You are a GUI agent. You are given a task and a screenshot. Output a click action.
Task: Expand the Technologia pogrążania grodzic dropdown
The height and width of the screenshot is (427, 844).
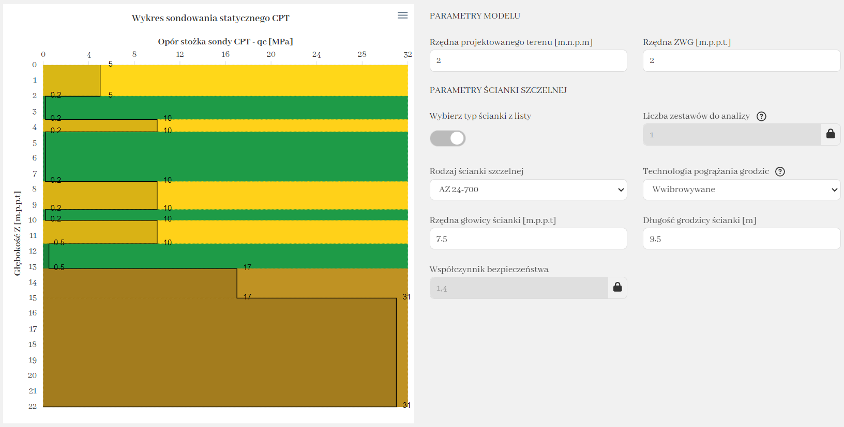coord(741,189)
